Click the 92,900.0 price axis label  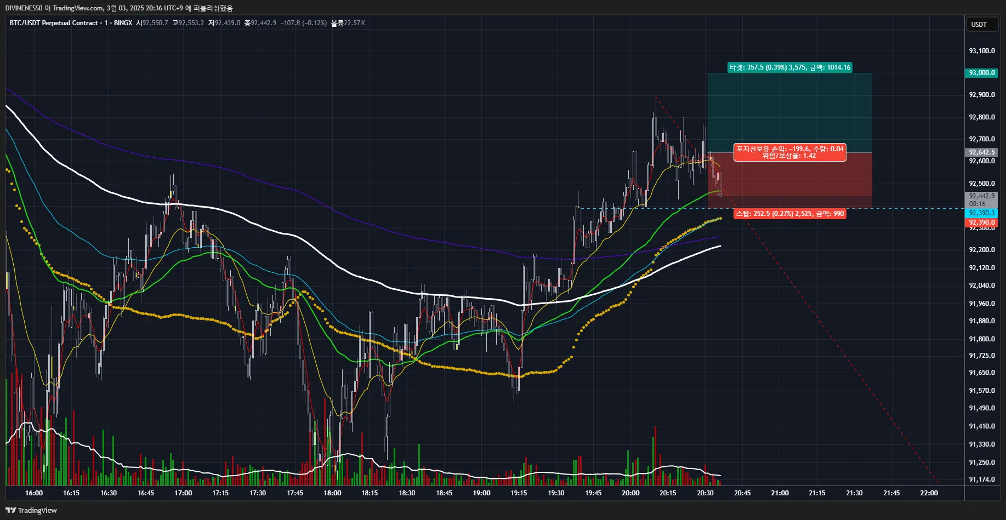point(982,95)
